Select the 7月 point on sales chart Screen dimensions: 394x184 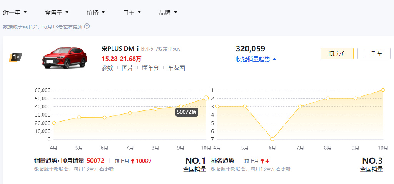coord(130,113)
